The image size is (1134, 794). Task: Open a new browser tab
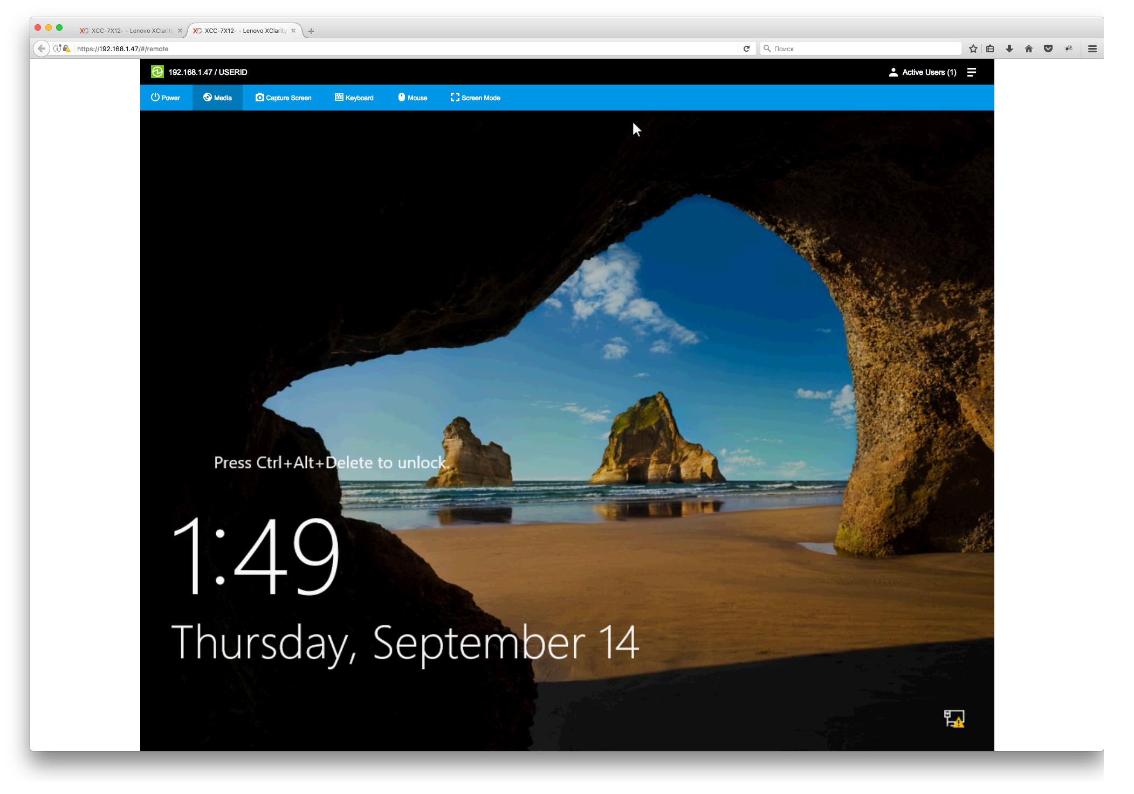[x=311, y=31]
